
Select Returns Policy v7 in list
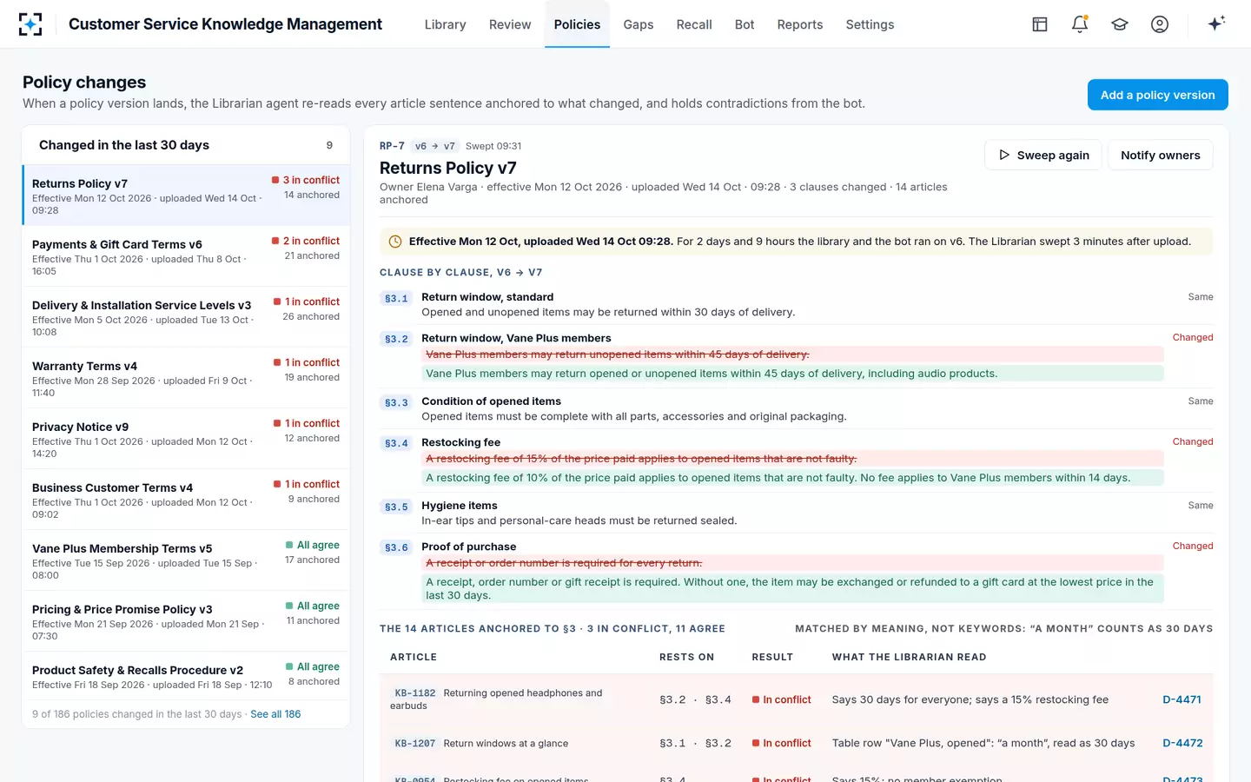point(186,195)
